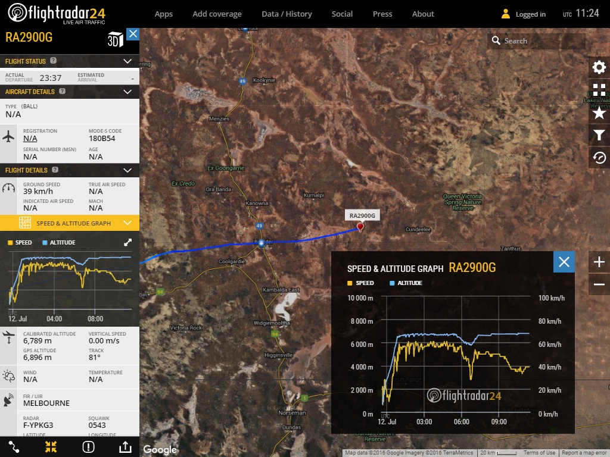The image size is (610, 457).
Task: Open the playback history clock icon
Action: click(599, 158)
